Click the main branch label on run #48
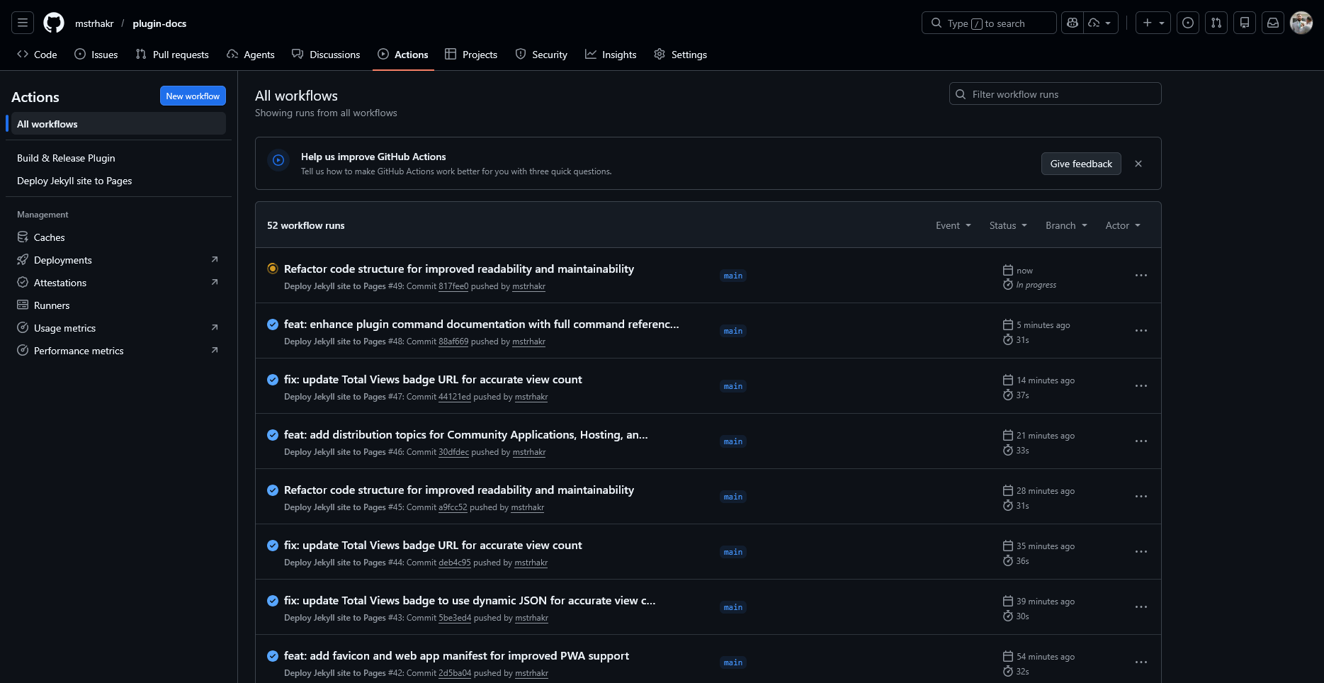Viewport: 1324px width, 683px height. pyautogui.click(x=732, y=331)
